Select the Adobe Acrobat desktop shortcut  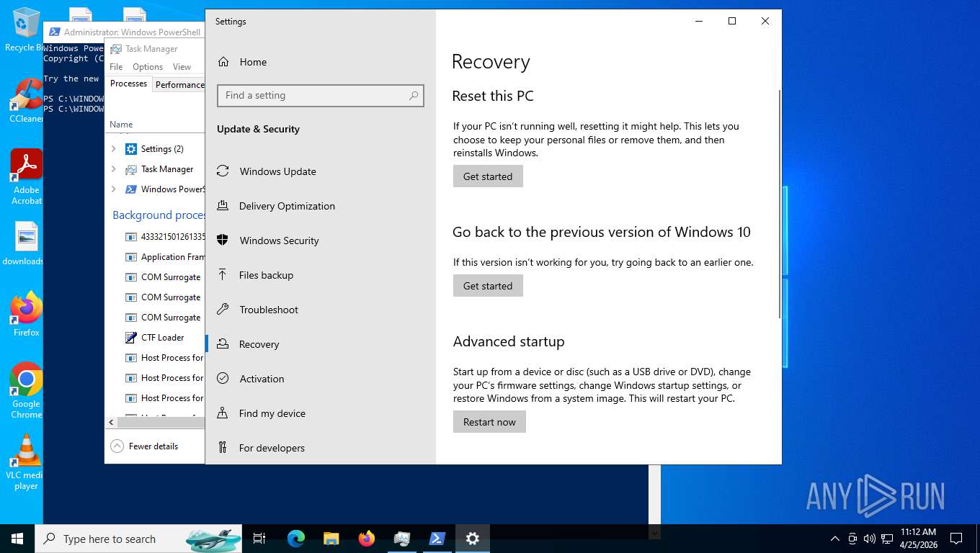coord(27,177)
